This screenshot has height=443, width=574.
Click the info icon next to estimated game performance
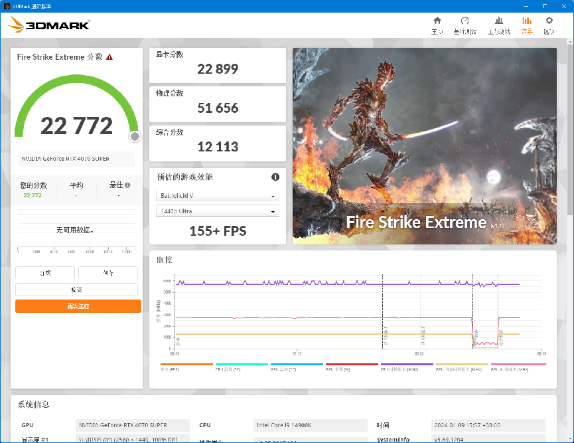pos(277,177)
